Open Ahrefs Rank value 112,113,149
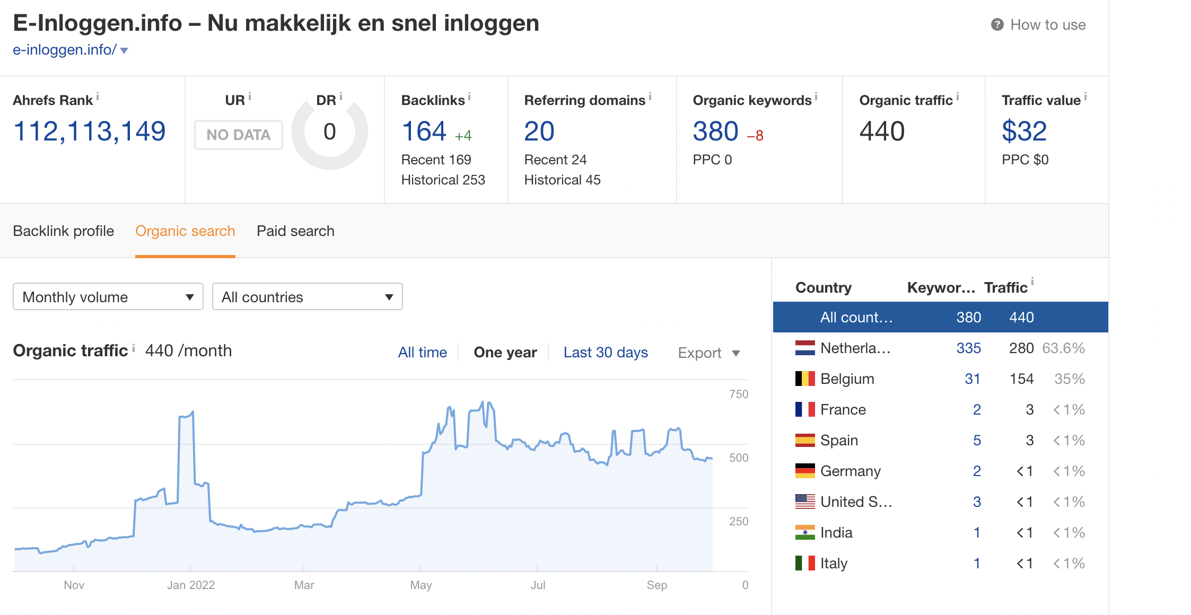This screenshot has width=1191, height=615. [x=90, y=131]
